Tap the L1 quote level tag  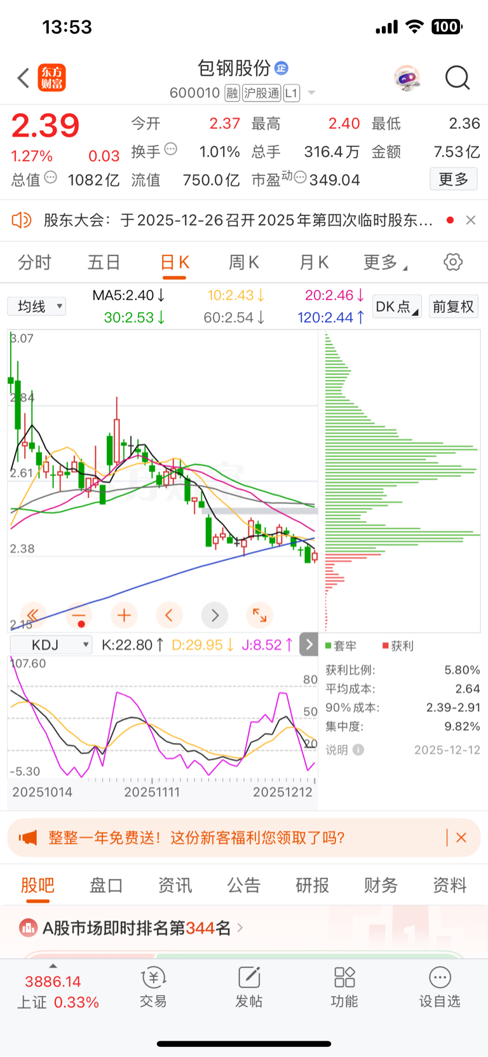click(x=291, y=93)
